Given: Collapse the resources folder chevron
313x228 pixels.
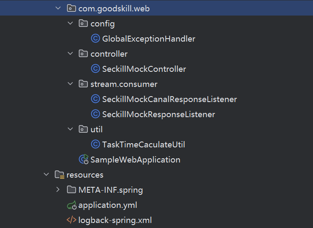Looking at the screenshot, I should pyautogui.click(x=46, y=175).
